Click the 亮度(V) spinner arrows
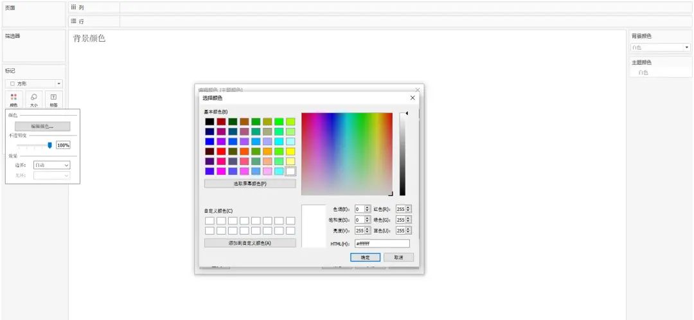This screenshot has height=320, width=694. click(368, 231)
